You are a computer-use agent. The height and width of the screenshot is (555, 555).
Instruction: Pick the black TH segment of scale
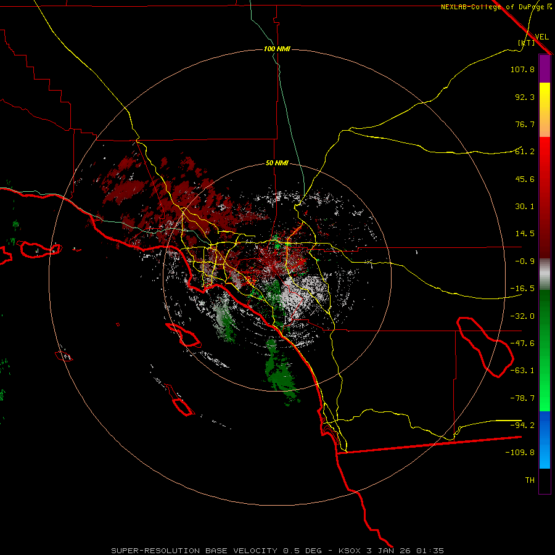(545, 481)
